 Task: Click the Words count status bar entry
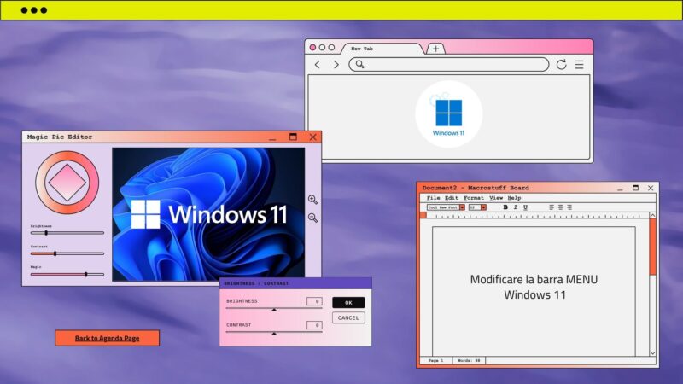click(469, 360)
